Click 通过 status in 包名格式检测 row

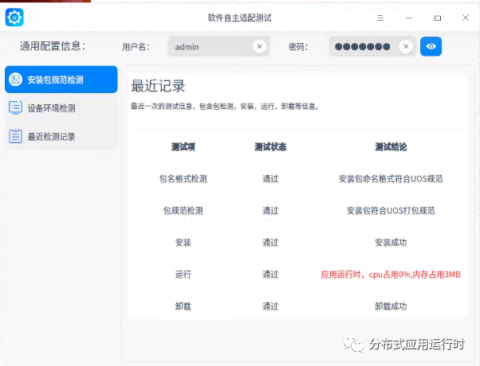pyautogui.click(x=270, y=179)
